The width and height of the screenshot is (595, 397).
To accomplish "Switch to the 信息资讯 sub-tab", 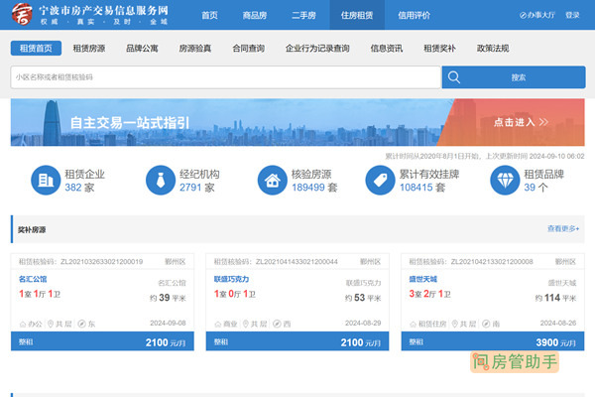I will pos(387,49).
